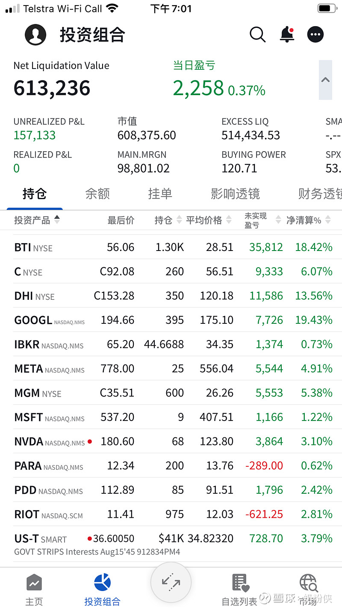Viewport: 342px width, 609px height.
Task: Switch to the 财务透镜 tab
Action: coord(320,194)
